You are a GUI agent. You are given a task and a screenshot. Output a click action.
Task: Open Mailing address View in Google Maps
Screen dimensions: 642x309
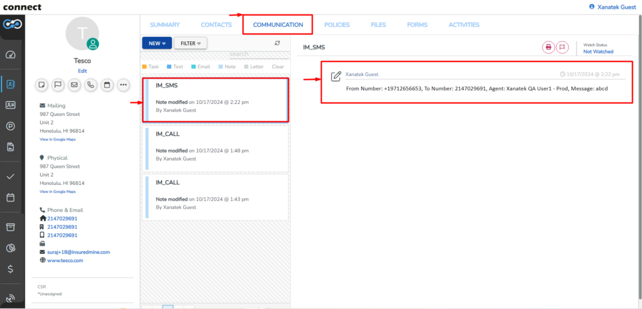point(58,140)
